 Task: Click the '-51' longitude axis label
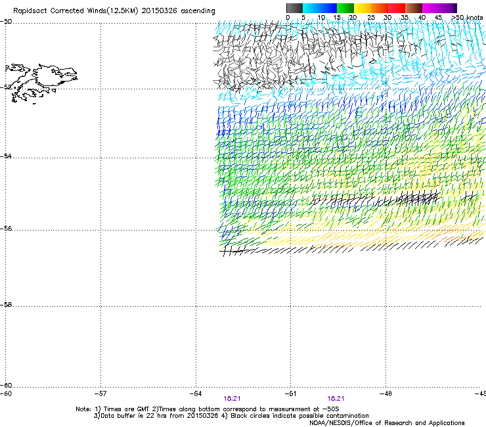[x=290, y=393]
